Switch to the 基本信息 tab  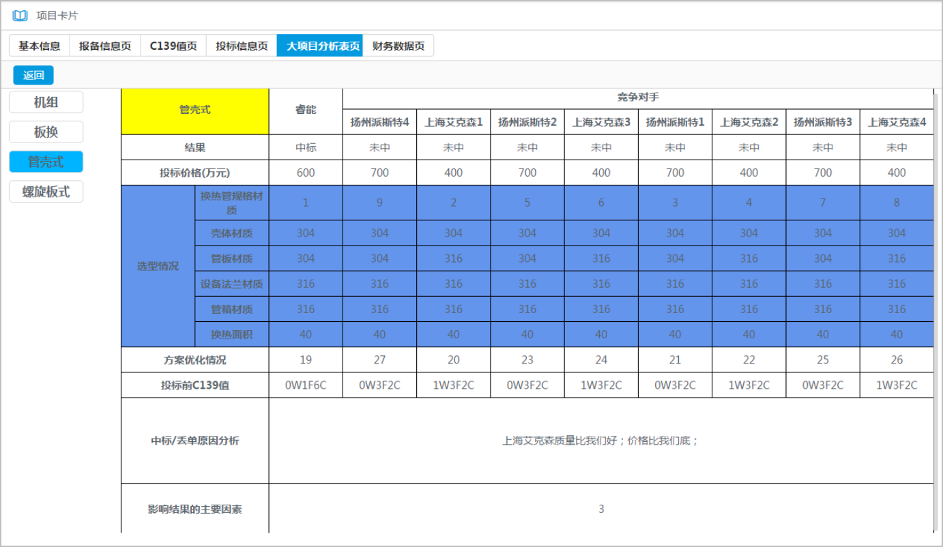(x=40, y=46)
